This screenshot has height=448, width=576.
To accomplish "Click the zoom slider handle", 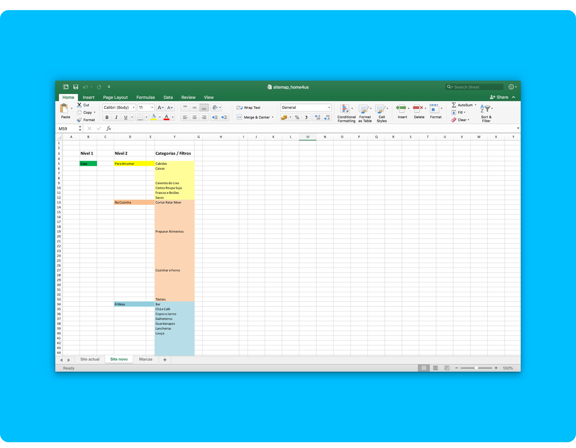I will coord(476,368).
